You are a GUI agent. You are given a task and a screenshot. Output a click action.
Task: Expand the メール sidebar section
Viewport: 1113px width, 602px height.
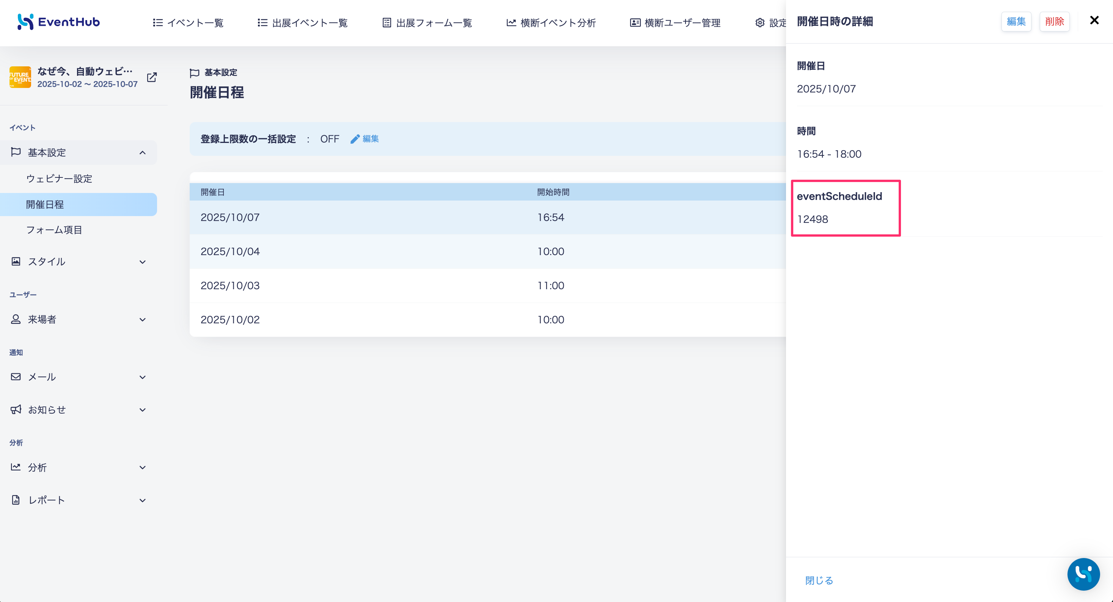79,377
